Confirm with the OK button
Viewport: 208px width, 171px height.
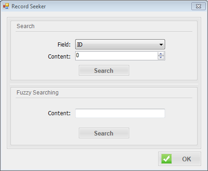coord(179,159)
